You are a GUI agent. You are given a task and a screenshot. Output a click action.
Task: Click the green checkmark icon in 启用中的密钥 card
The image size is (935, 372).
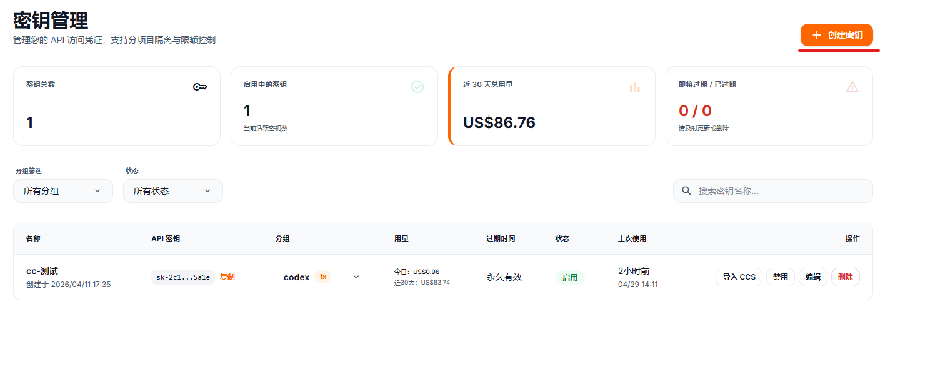(417, 87)
